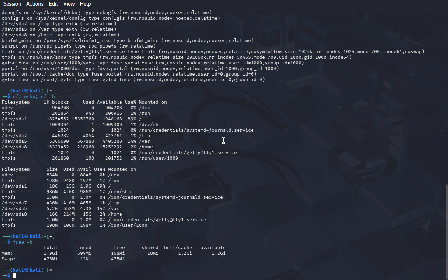Open the Help menu

85,4
